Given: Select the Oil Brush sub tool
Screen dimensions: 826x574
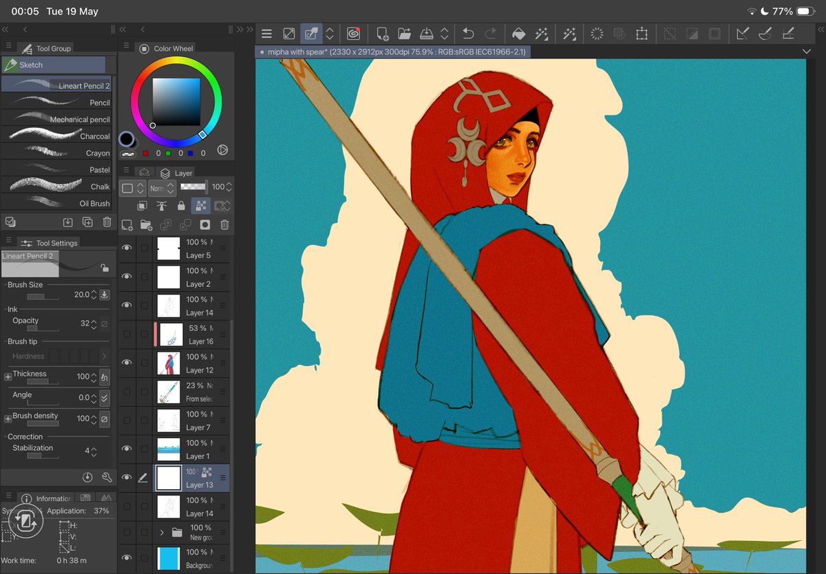Looking at the screenshot, I should point(56,203).
